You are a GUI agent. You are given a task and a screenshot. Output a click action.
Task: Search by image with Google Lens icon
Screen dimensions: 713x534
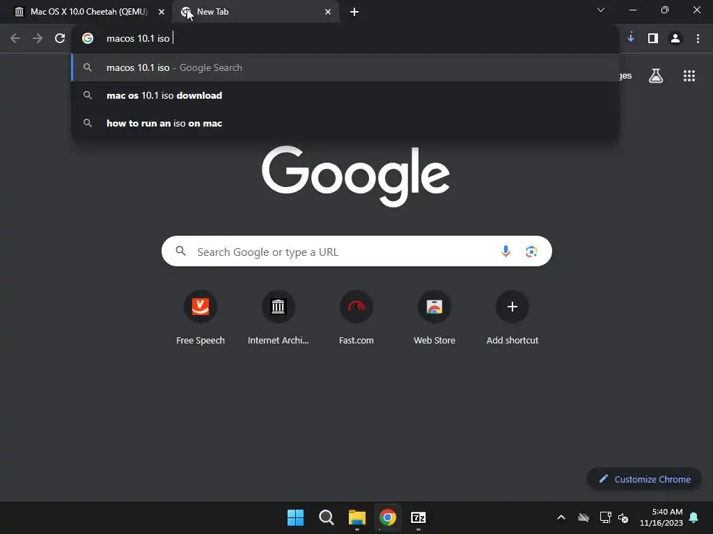tap(531, 251)
